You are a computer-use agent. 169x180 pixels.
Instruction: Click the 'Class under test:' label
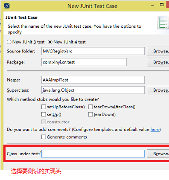23,154
